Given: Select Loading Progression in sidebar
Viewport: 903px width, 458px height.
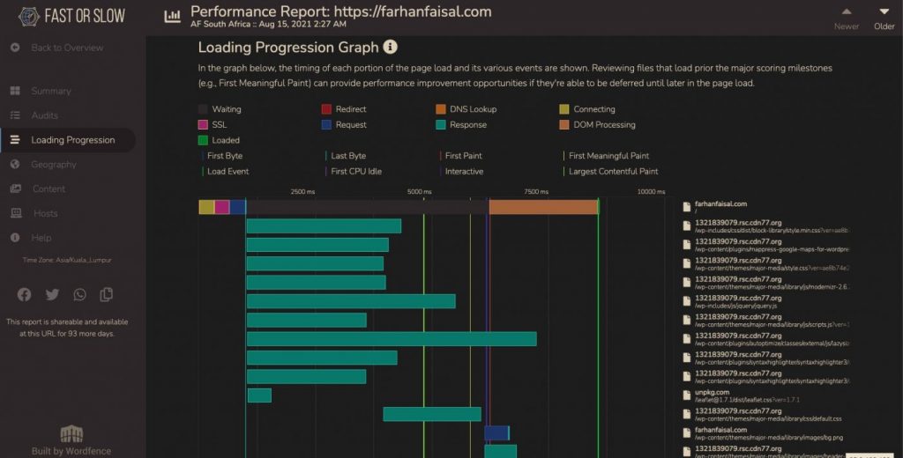Looking at the screenshot, I should pyautogui.click(x=68, y=140).
